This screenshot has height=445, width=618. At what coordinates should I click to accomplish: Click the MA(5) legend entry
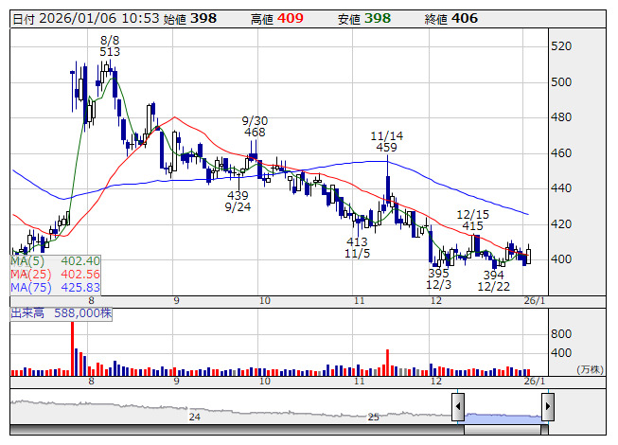[x=55, y=260]
